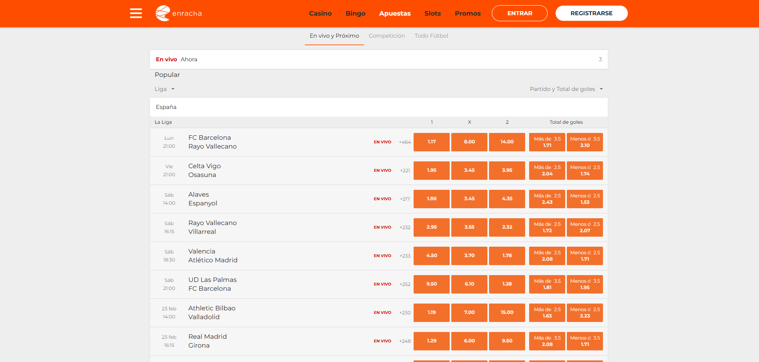Select draw odds 3.70
759x362 pixels.
[x=469, y=256]
